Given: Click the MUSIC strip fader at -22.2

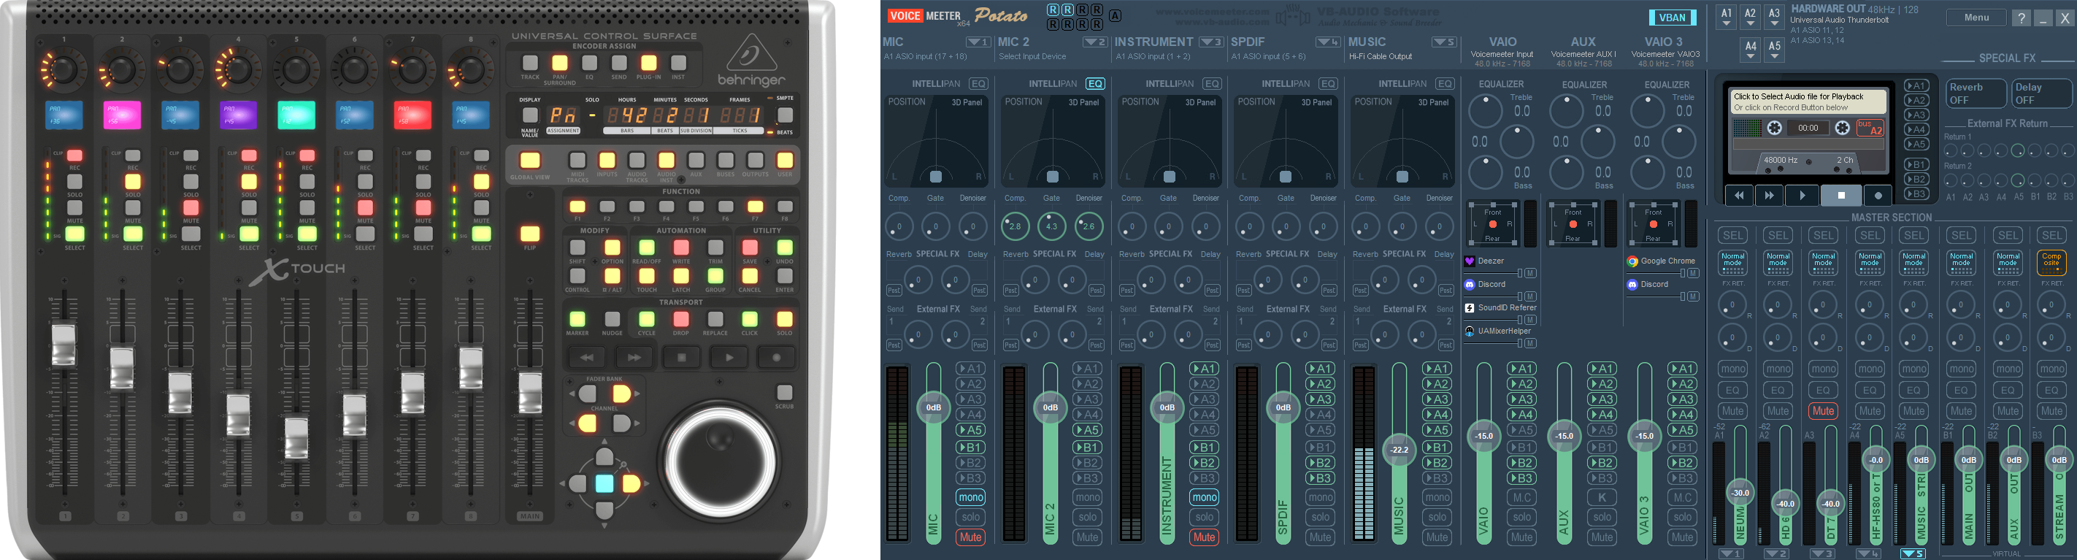Looking at the screenshot, I should (x=1400, y=450).
